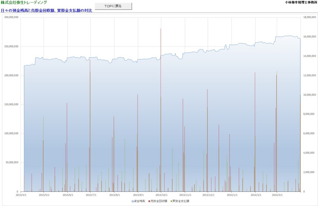Click the 10,000,000 right axis label

pyautogui.click(x=310, y=95)
